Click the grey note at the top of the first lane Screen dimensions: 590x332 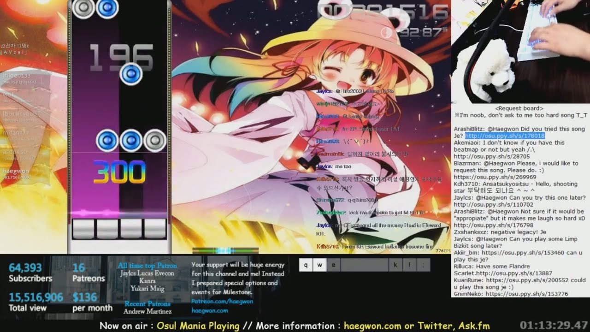point(83,7)
